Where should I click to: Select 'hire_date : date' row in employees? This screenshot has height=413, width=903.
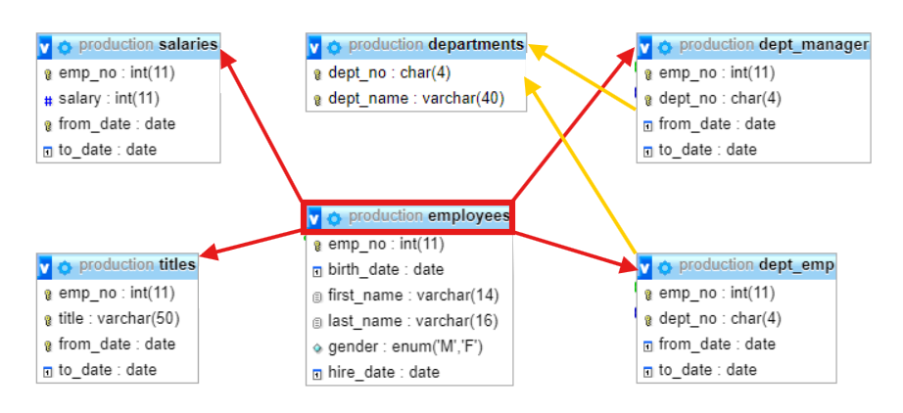click(409, 372)
